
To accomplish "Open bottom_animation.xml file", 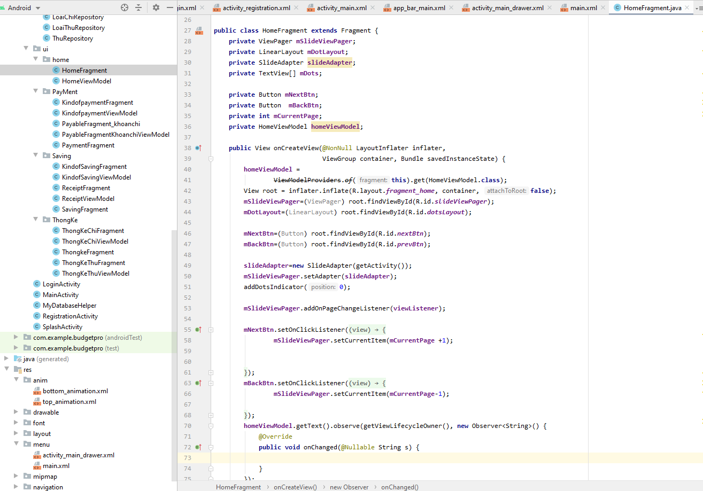I will (75, 391).
